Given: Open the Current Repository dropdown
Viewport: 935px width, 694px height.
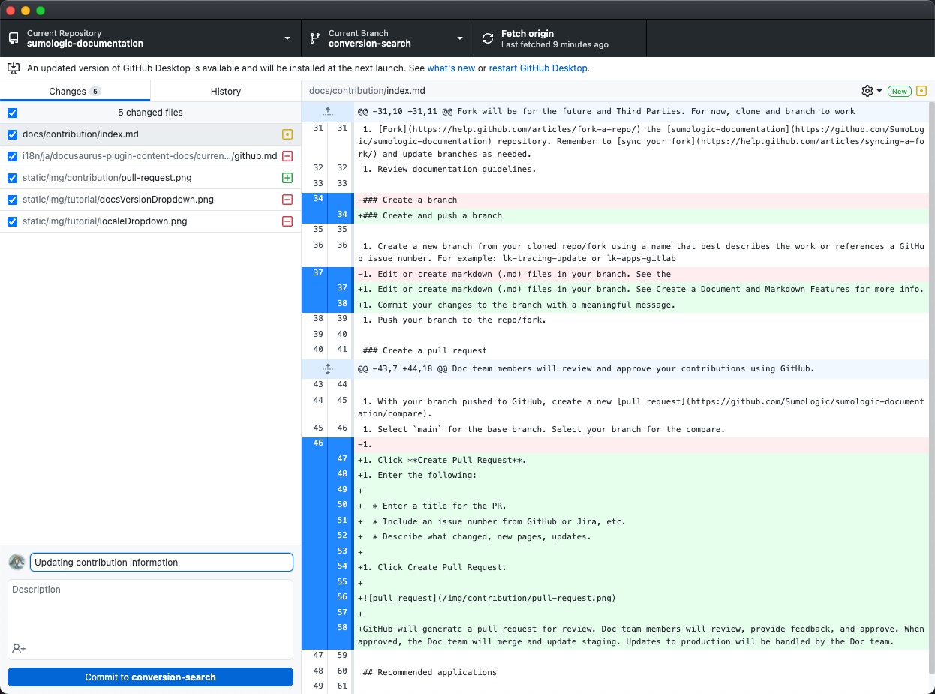Looking at the screenshot, I should coord(286,38).
